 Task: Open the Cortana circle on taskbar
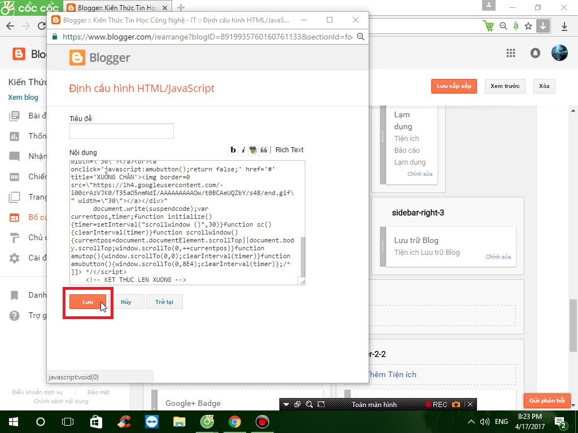41,422
